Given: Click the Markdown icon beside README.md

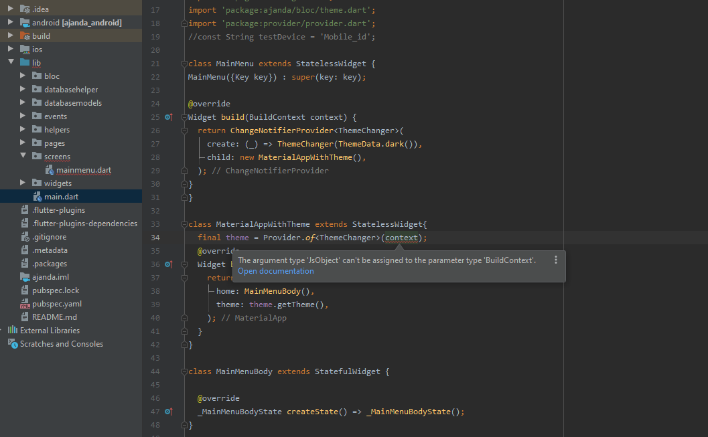Looking at the screenshot, I should coord(23,317).
